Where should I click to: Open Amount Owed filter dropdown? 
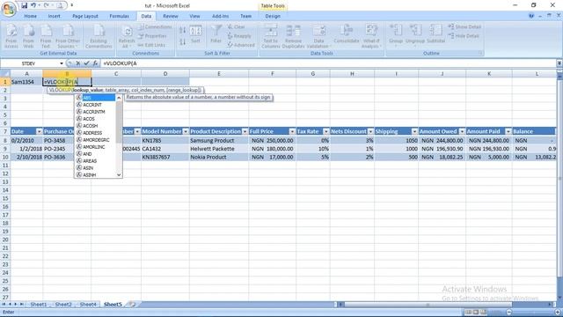462,131
